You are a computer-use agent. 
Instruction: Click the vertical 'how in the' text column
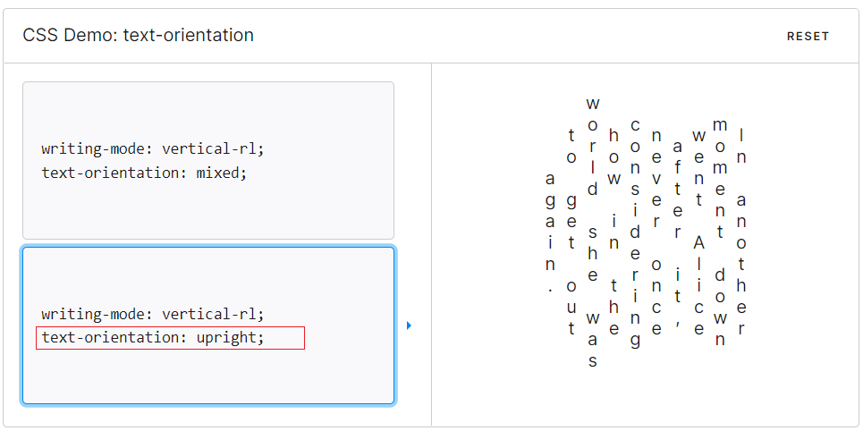(613, 232)
